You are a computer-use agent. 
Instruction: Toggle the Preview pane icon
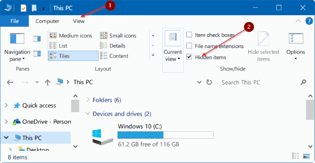tap(37, 39)
